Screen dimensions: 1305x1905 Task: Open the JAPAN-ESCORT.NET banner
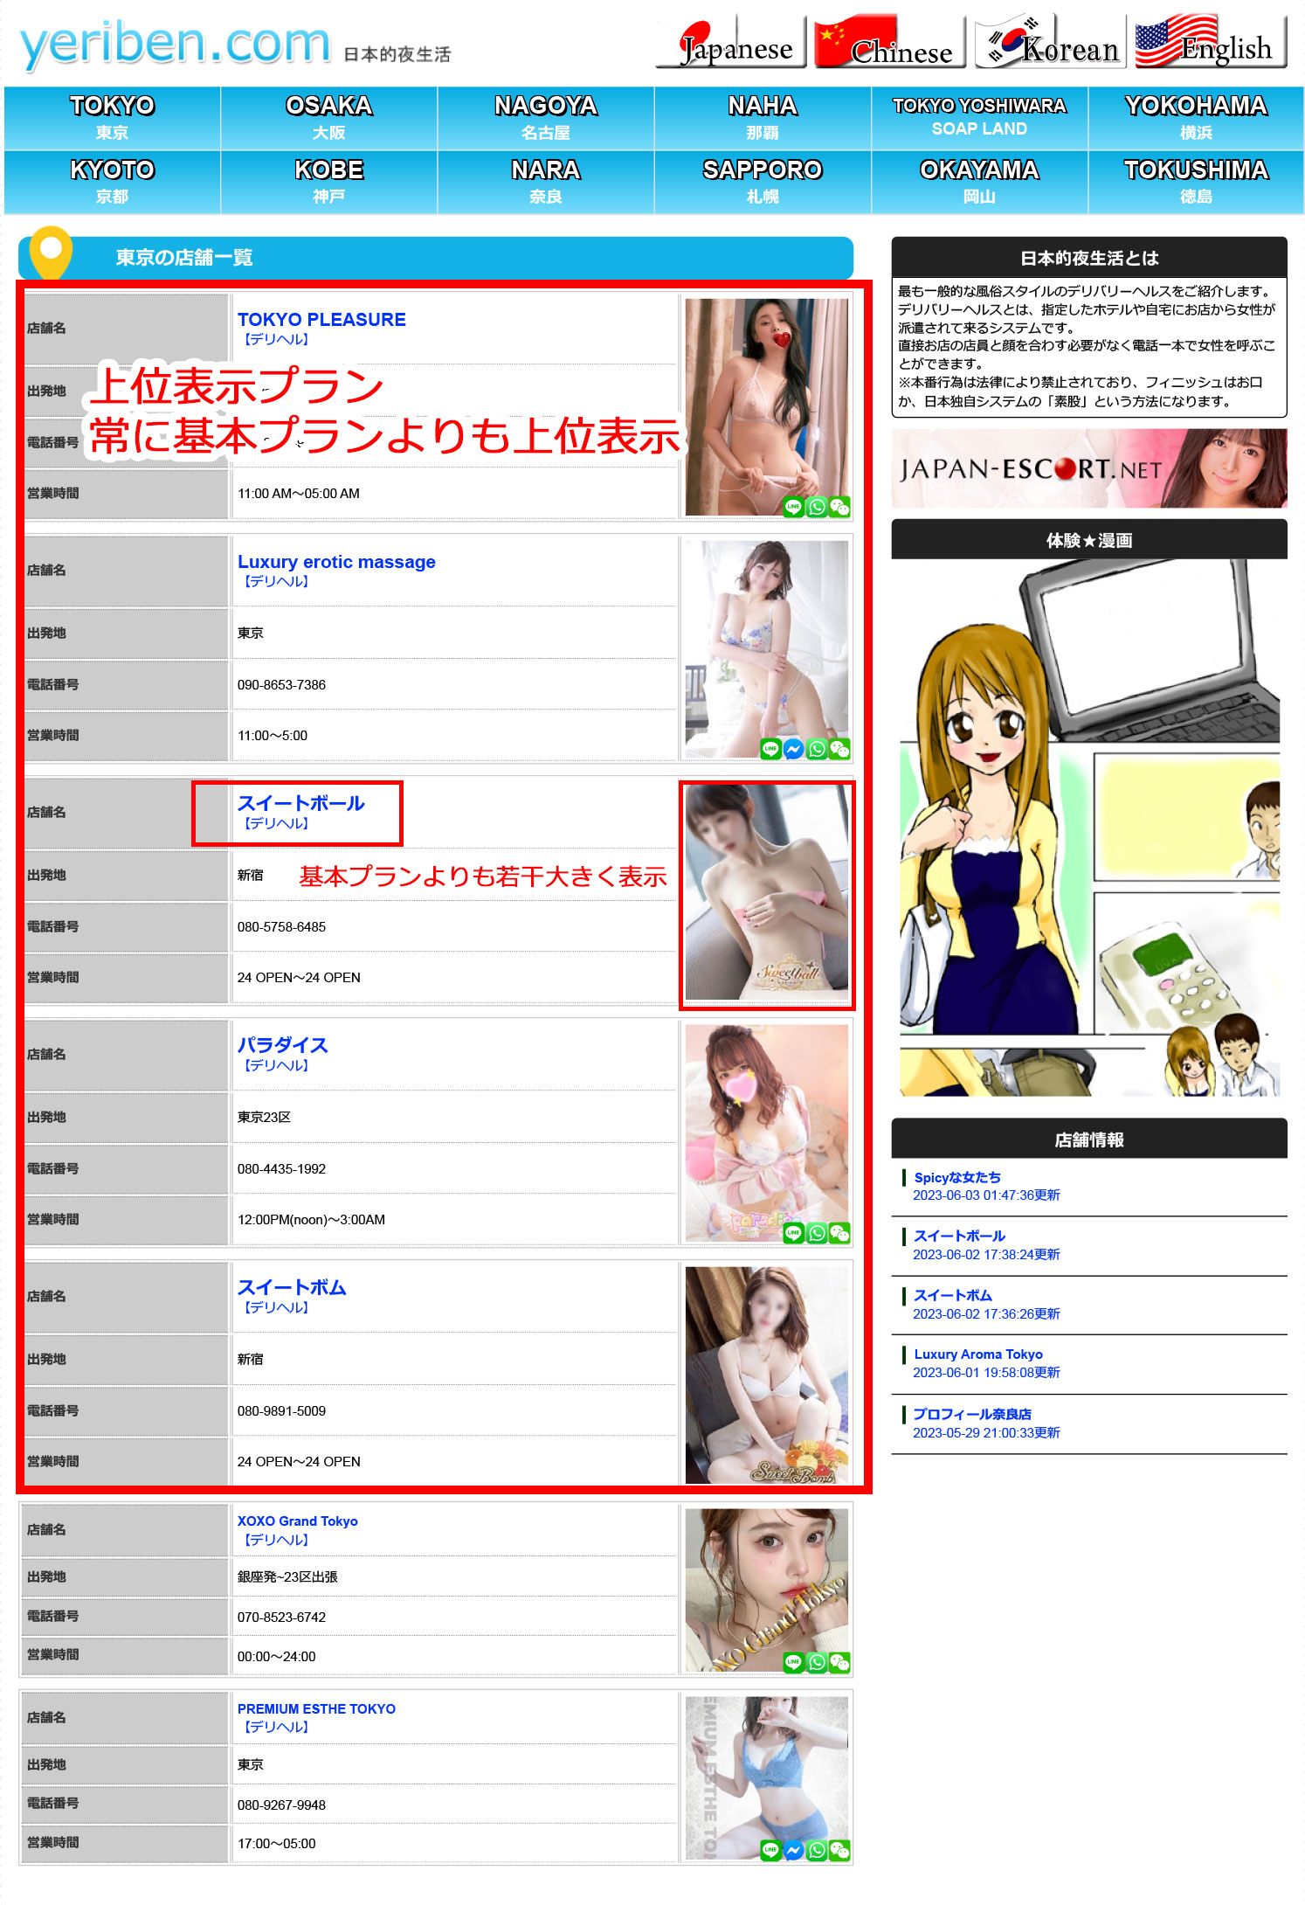(1089, 468)
